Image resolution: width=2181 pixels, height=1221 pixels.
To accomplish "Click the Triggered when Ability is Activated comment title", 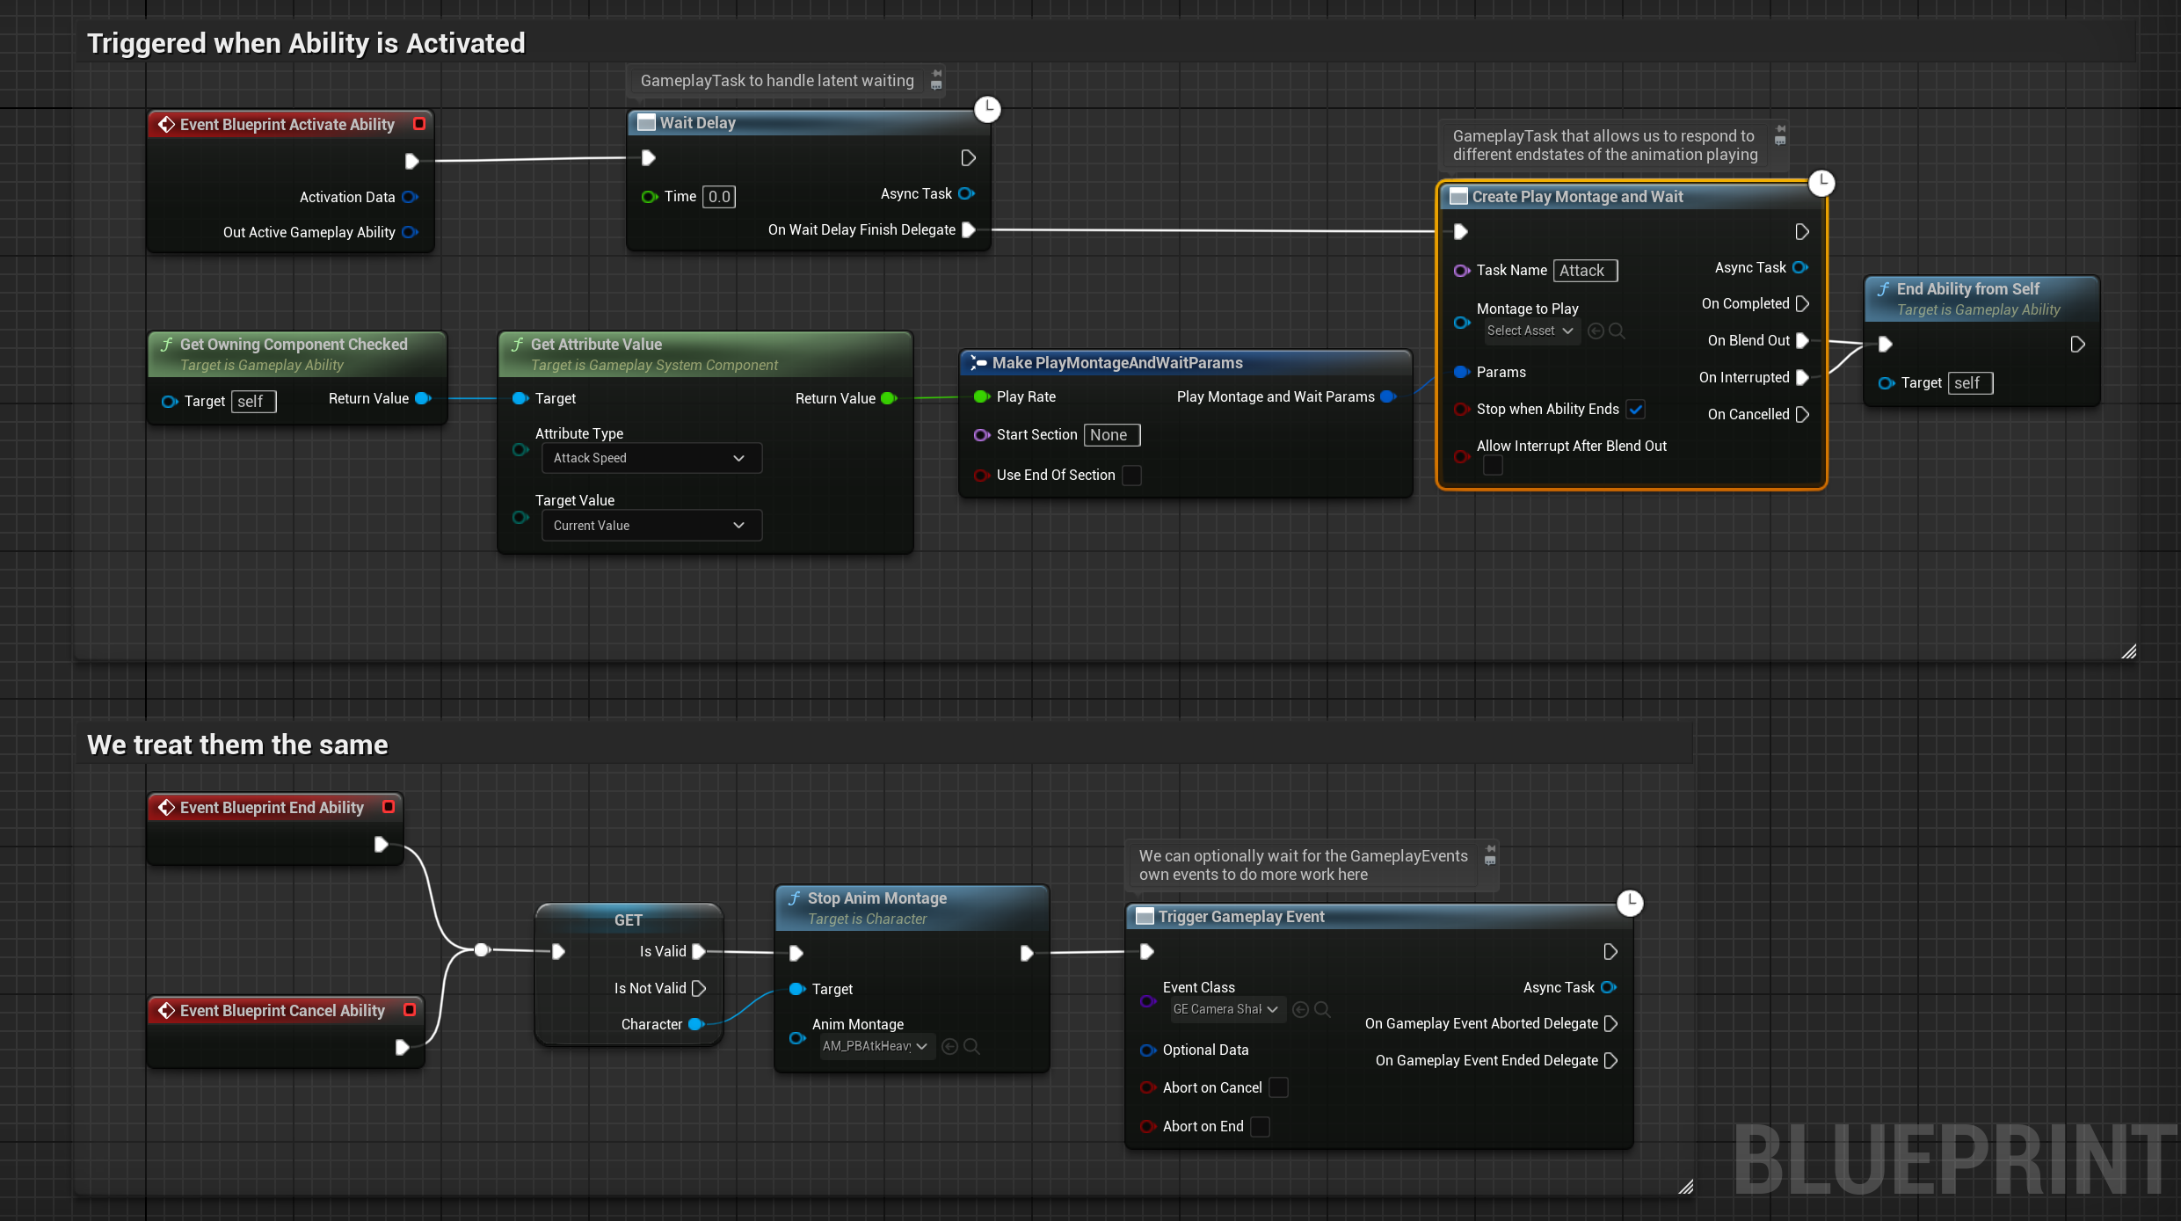I will point(306,43).
